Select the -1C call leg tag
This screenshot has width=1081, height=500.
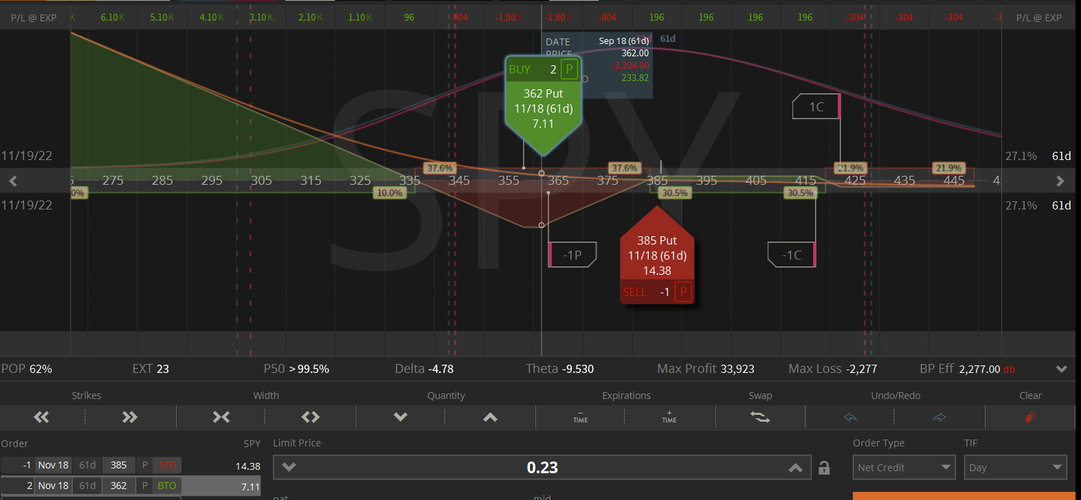coord(792,255)
